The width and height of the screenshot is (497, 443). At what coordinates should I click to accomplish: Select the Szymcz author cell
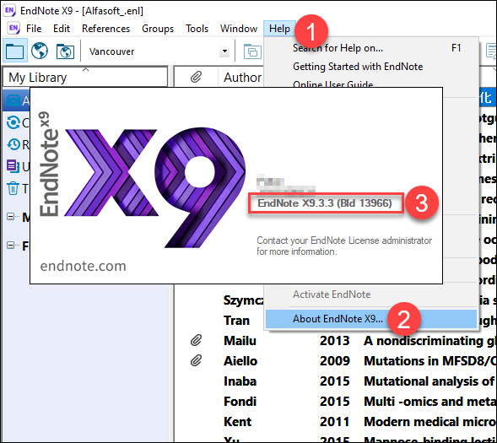[x=243, y=300]
